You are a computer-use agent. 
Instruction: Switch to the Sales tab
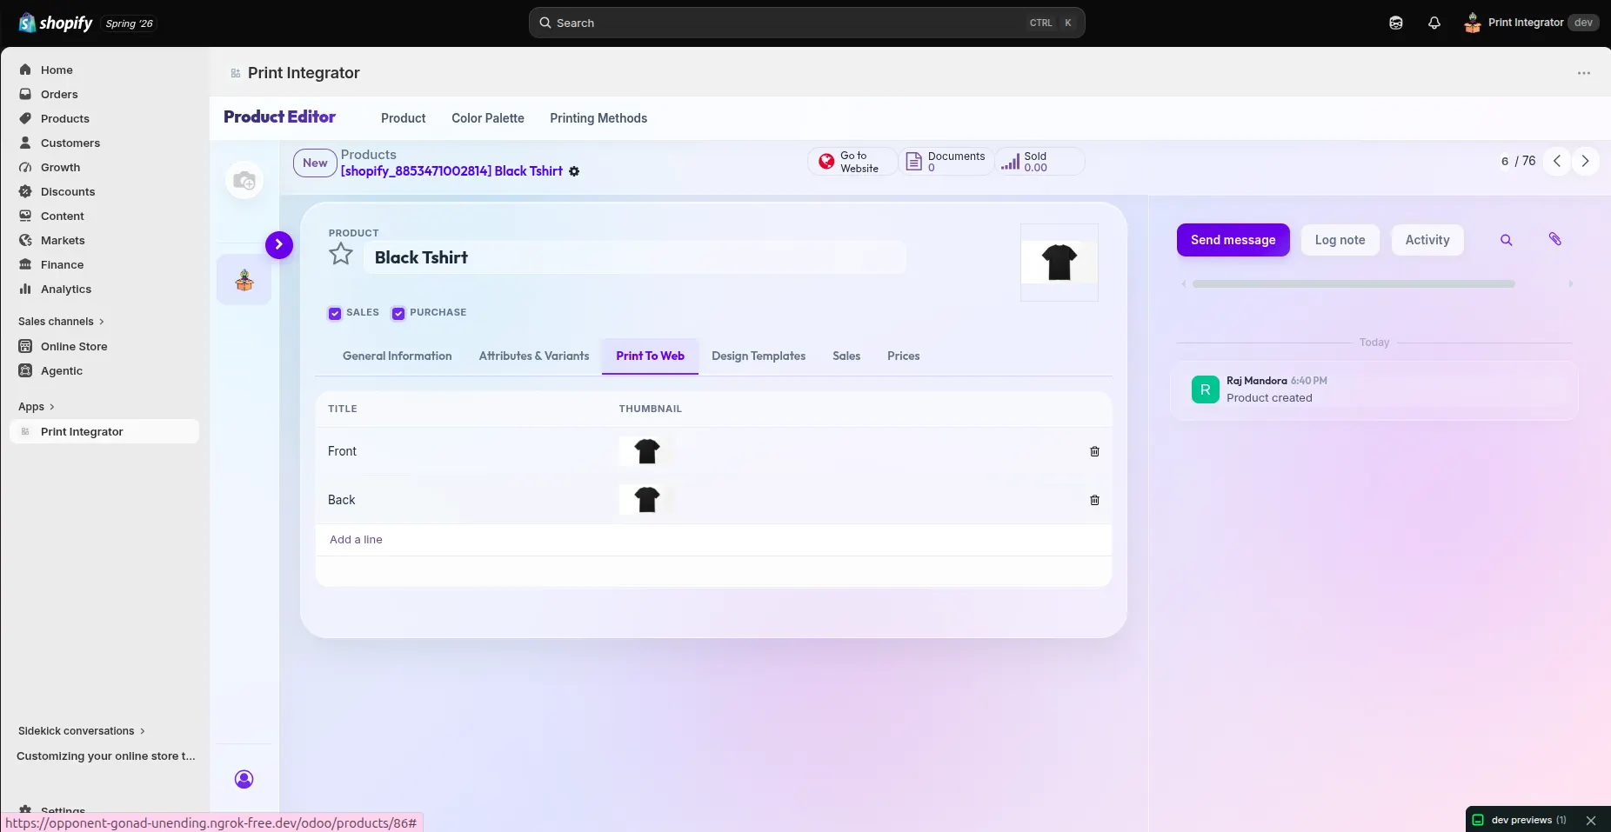coord(846,356)
